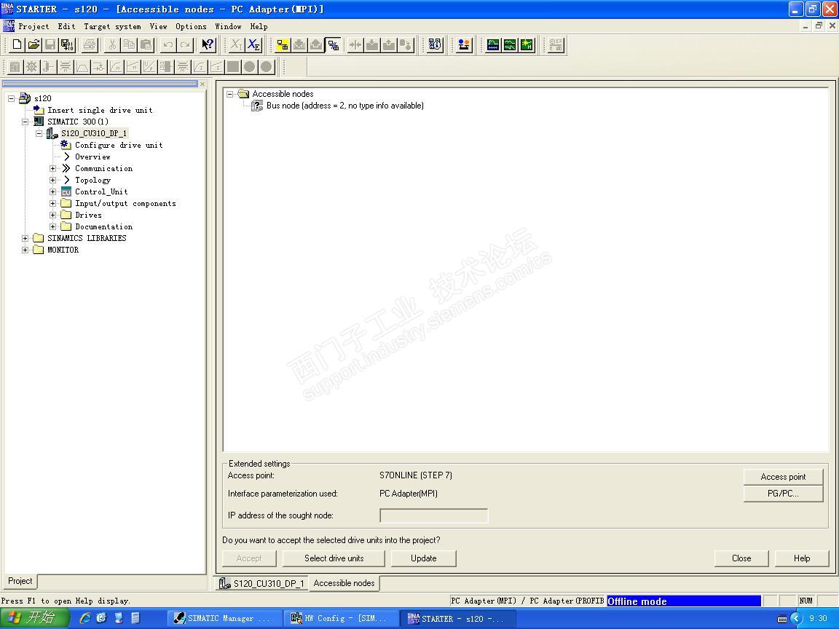Click the undo arrow icon
This screenshot has width=839, height=629.
tap(168, 45)
